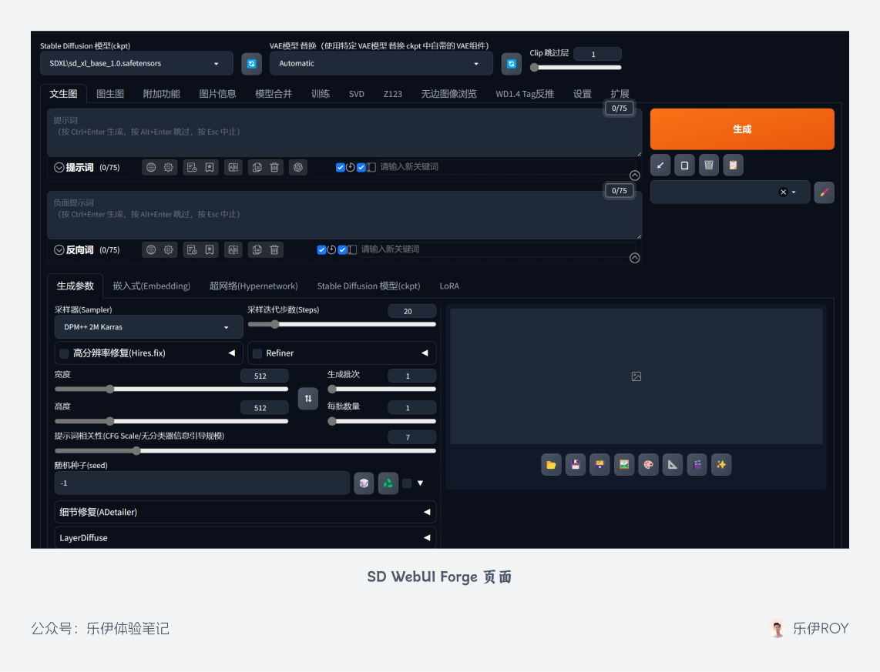The height and width of the screenshot is (672, 880).
Task: Swap width and height with the arrows icon
Action: 307,398
